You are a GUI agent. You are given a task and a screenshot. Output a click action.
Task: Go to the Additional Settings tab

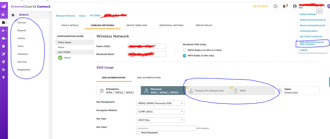click(x=171, y=25)
